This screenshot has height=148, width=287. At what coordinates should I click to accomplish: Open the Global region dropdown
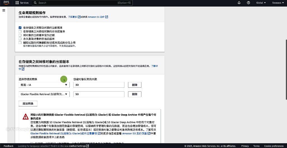pos(261,3)
